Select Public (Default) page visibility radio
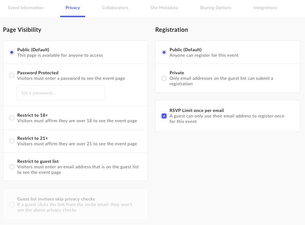This screenshot has height=225, width=305. pyautogui.click(x=12, y=52)
